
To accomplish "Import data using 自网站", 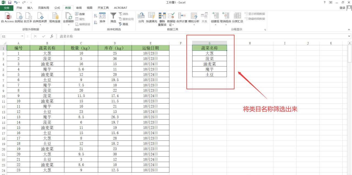I will [19, 18].
